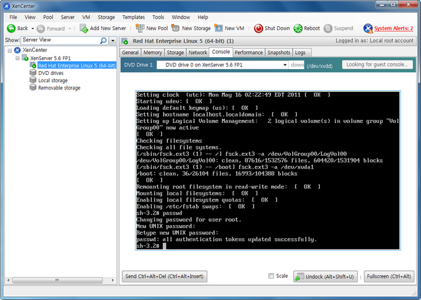
Task: Switch to the Memory tab
Action: click(153, 53)
